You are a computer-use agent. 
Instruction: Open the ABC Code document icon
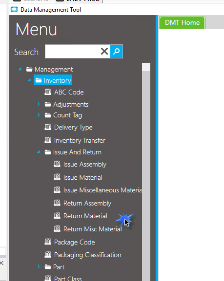(48, 92)
